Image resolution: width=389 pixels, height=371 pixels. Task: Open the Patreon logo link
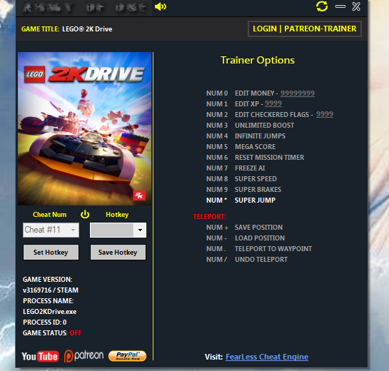click(x=84, y=356)
